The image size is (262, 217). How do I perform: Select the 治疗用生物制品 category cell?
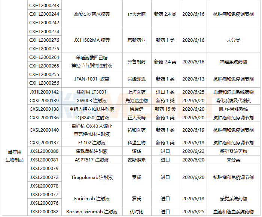(15, 156)
